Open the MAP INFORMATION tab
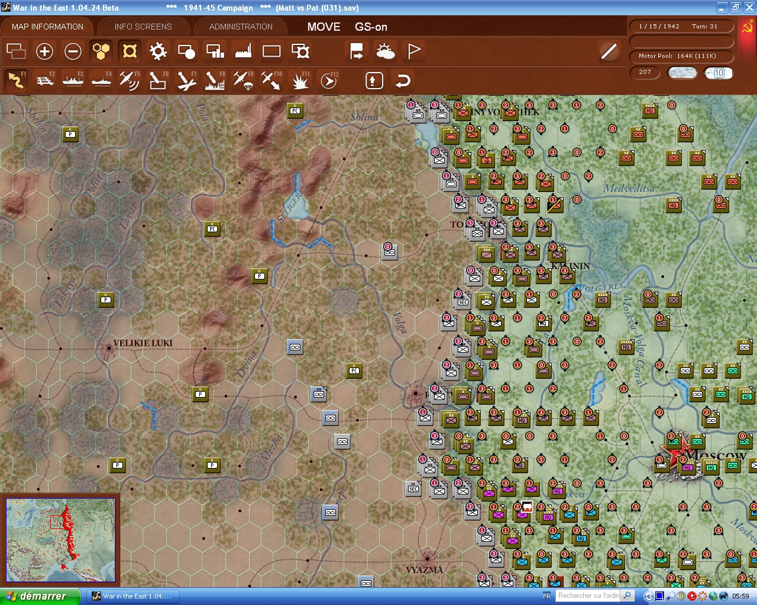The height and width of the screenshot is (605, 757). click(47, 27)
